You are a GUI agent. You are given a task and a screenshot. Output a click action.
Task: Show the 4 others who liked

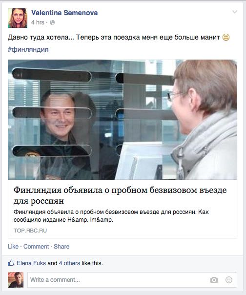coord(69,263)
